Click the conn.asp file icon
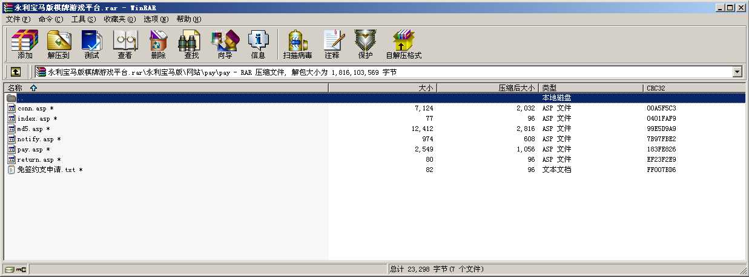This screenshot has width=749, height=277. [12, 108]
